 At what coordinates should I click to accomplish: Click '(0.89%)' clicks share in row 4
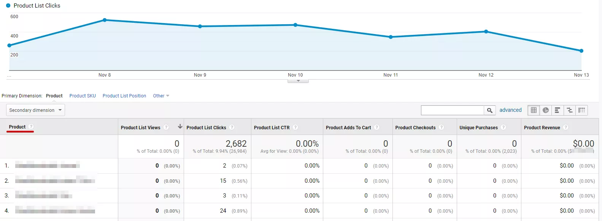240,211
